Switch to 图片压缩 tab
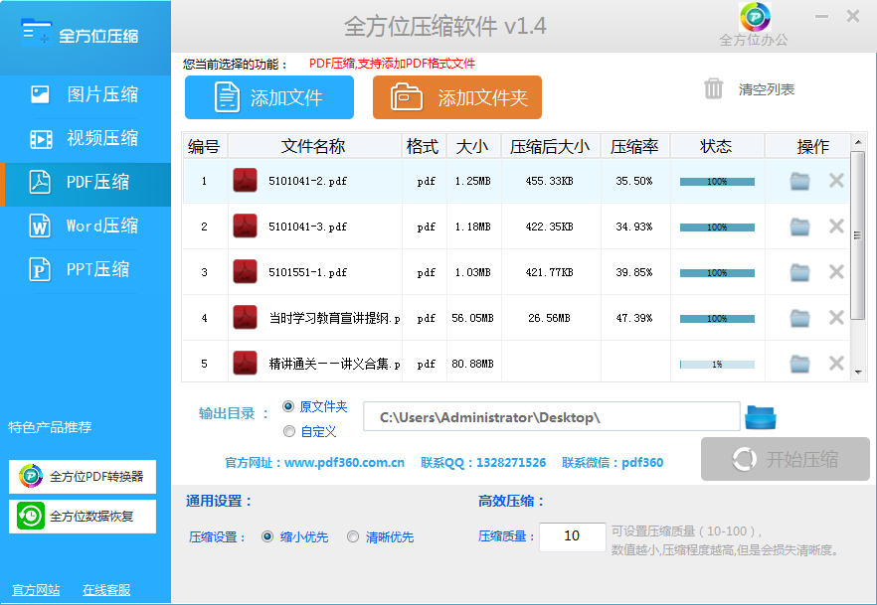Screen dimensions: 877x605 click(86, 95)
